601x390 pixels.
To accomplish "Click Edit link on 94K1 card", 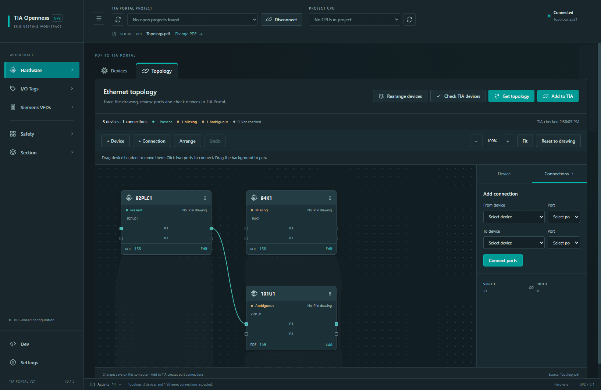I will pyautogui.click(x=329, y=249).
